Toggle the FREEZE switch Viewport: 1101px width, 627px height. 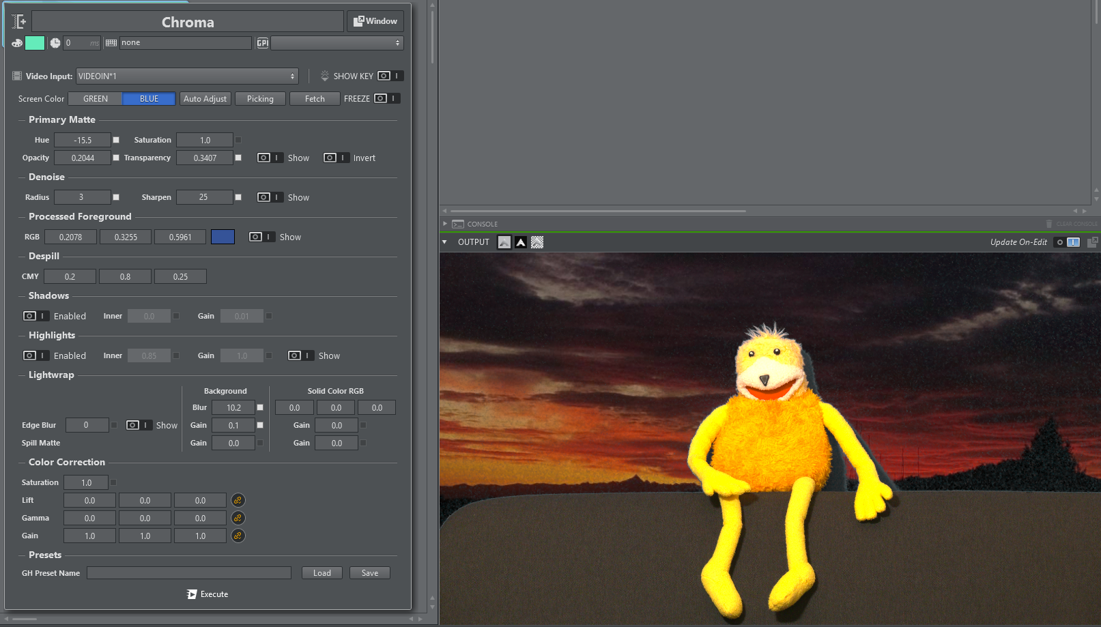[x=386, y=98]
